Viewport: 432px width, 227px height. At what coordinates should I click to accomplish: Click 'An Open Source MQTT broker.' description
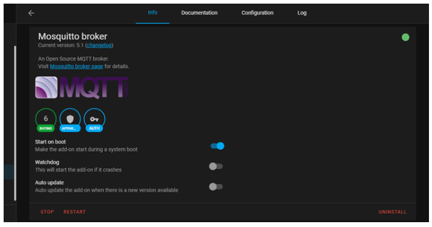[x=73, y=59]
